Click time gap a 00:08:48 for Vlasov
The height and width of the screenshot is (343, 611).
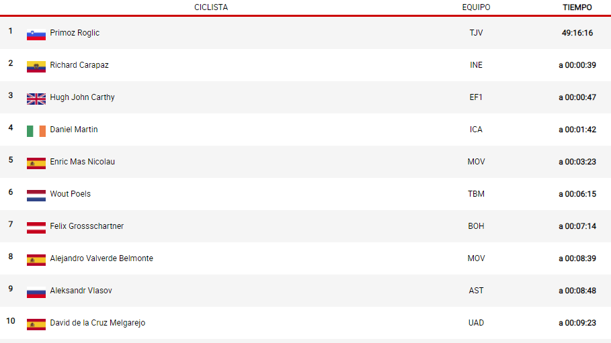pos(577,291)
